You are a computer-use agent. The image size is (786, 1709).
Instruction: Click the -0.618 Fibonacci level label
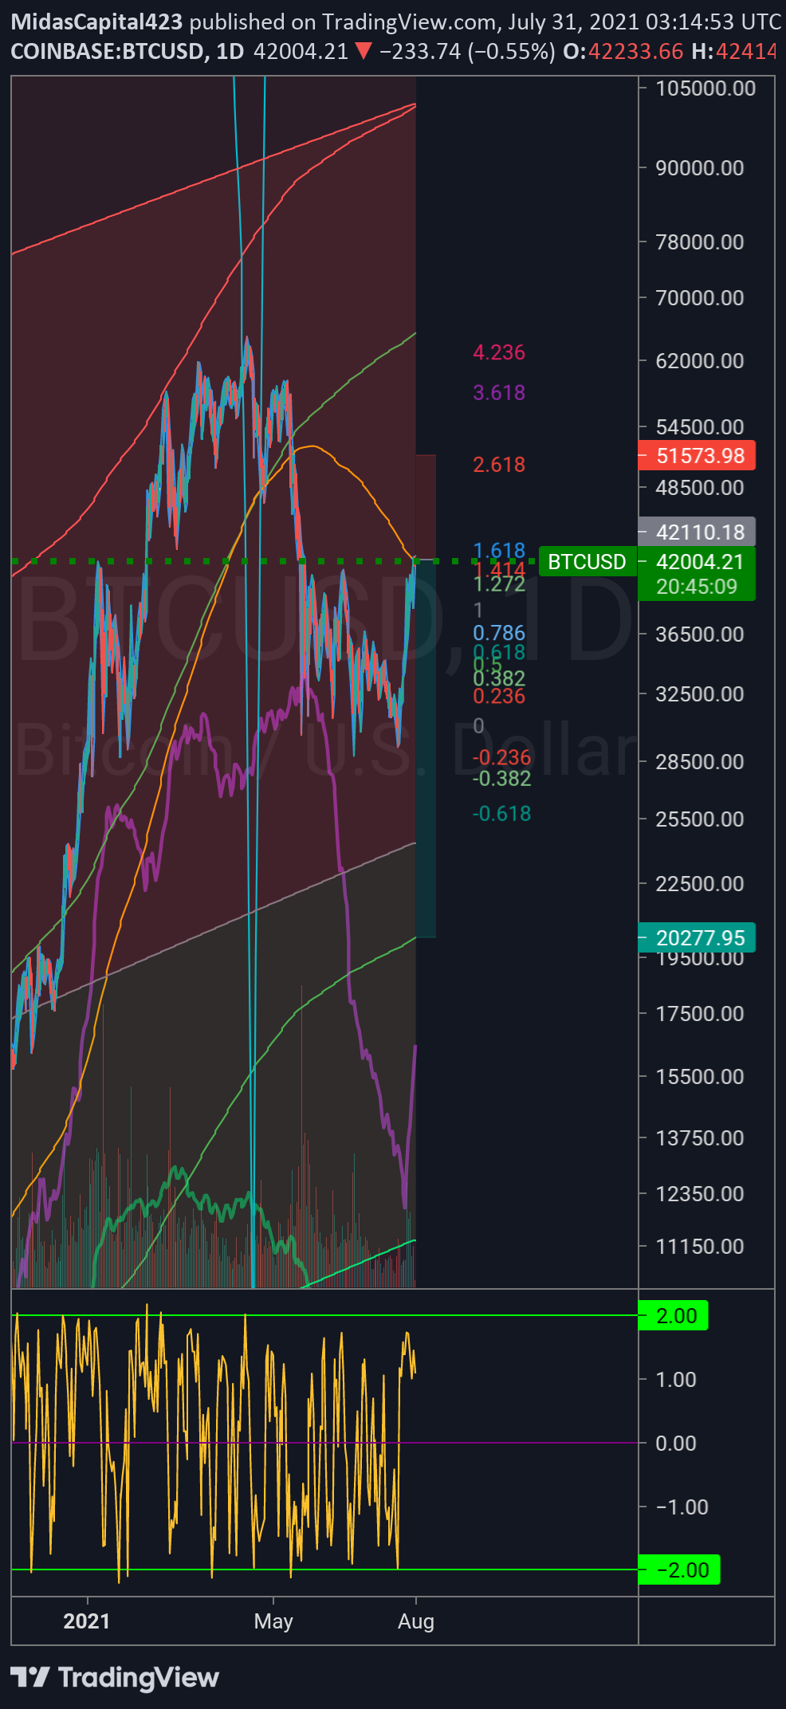pos(501,814)
